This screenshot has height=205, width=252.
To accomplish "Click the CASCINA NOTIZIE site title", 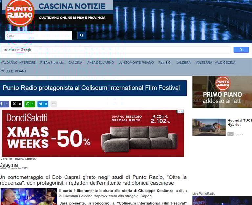I will pyautogui.click(x=72, y=6).
